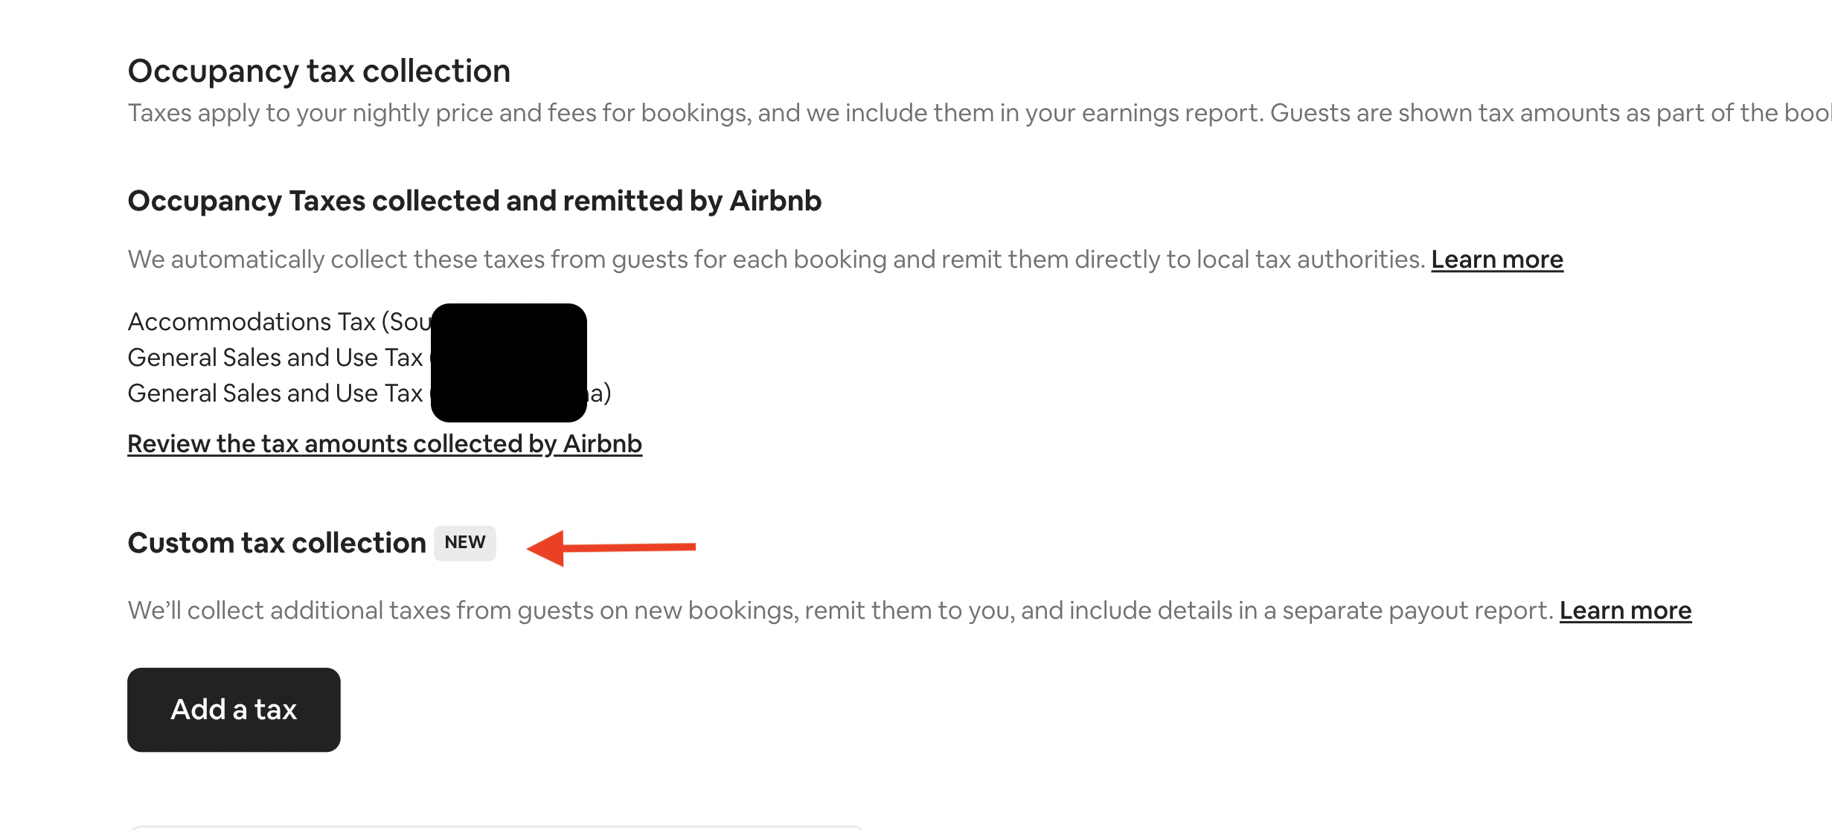Click the black redaction box over tax names
The image size is (1832, 830).
pos(509,362)
